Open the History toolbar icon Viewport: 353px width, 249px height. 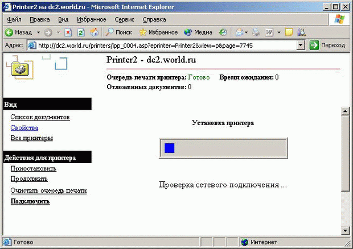[x=223, y=32]
